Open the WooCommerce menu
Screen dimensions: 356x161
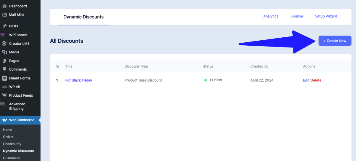[x=21, y=120]
